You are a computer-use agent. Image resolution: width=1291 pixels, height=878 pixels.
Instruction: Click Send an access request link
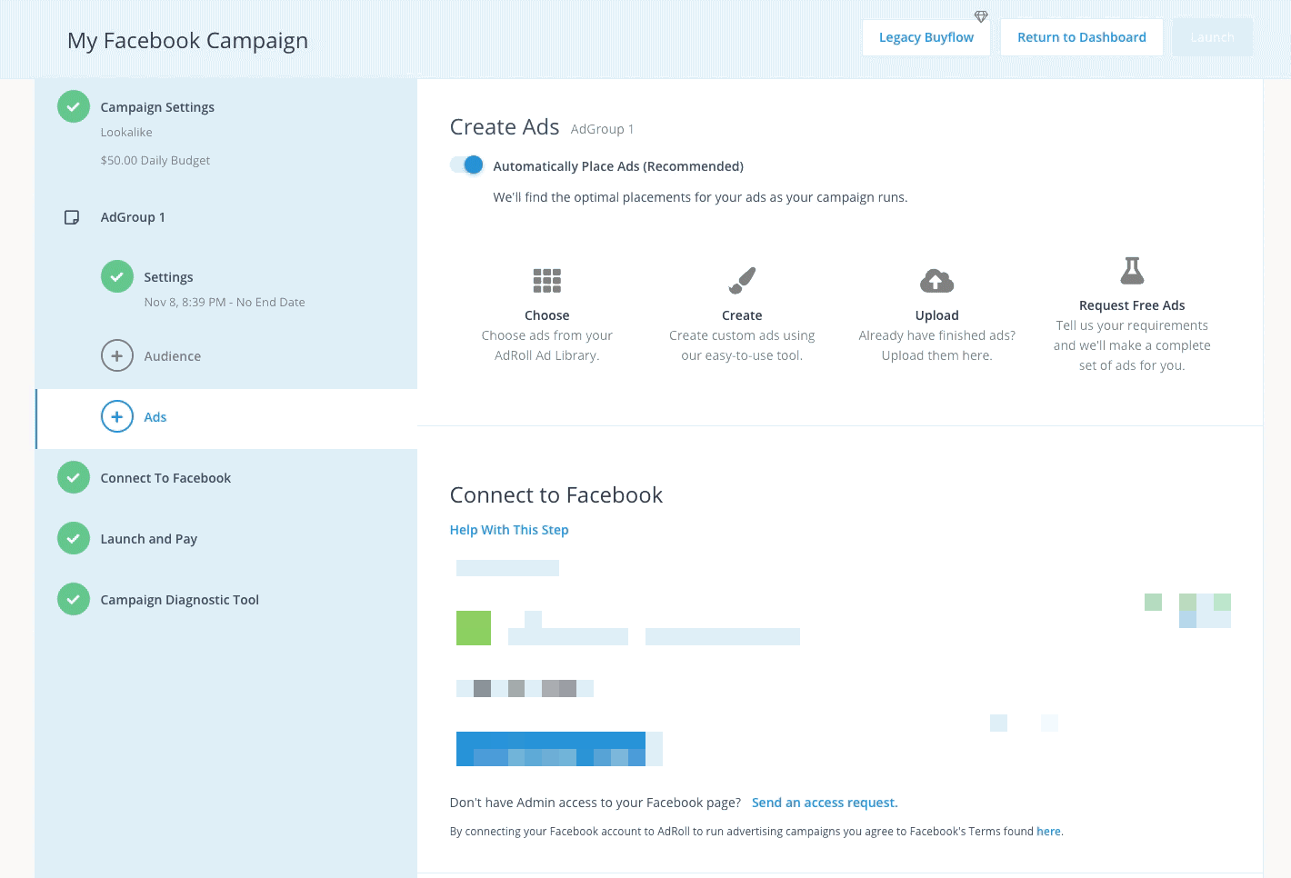(x=824, y=803)
